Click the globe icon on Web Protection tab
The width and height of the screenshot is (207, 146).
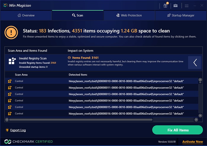point(118,15)
